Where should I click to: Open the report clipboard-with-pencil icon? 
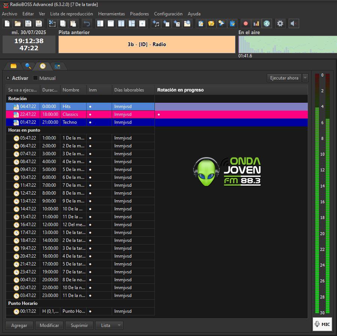232,23
